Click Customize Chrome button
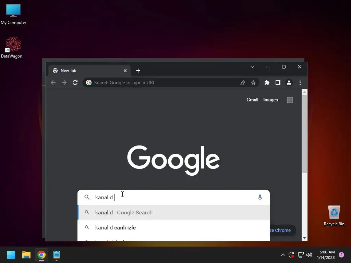Screen dimensions: 351x263 click(282, 230)
